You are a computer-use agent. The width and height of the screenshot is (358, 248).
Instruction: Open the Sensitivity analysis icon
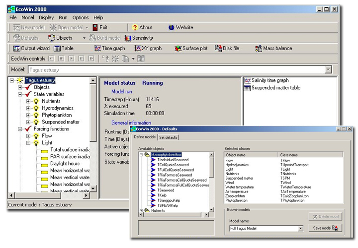pyautogui.click(x=128, y=38)
